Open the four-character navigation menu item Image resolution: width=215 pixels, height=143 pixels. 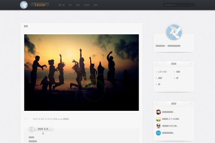[x=87, y=5]
